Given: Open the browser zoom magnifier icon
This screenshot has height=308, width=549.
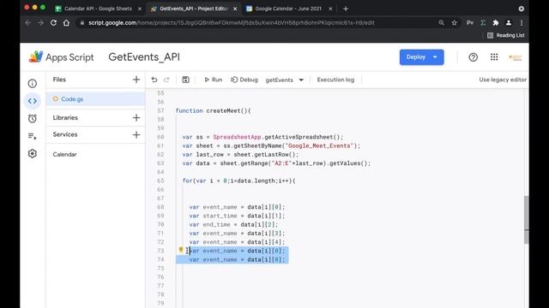Looking at the screenshot, I should tap(441, 23).
